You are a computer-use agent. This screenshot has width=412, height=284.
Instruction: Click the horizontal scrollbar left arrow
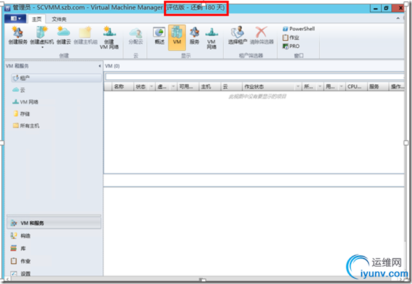pyautogui.click(x=8, y=280)
